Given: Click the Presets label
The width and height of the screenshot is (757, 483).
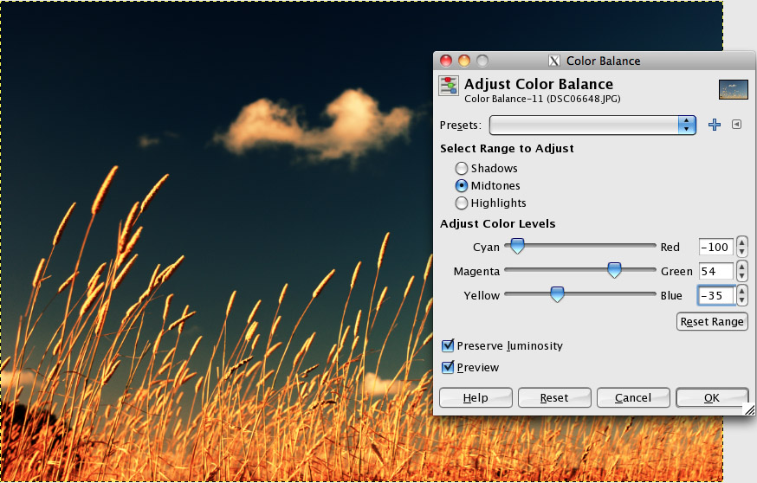Looking at the screenshot, I should [461, 125].
